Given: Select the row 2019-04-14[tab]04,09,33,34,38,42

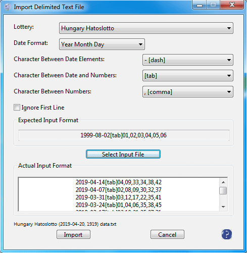Looking at the screenshot, I should click(119, 182).
